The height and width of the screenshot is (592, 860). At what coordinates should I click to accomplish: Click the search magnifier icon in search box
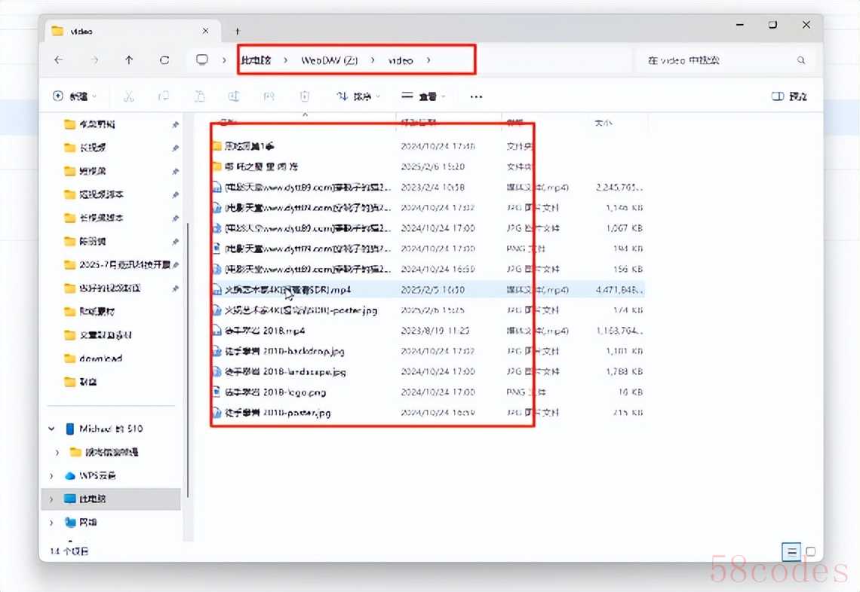(x=801, y=60)
